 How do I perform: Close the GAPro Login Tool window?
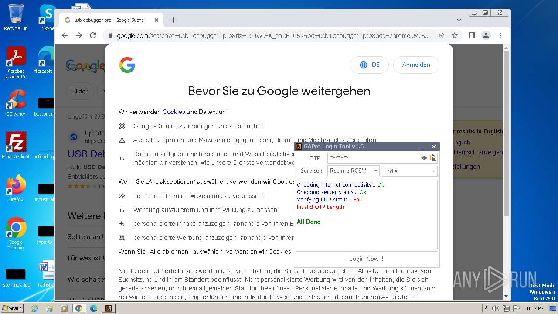point(433,147)
